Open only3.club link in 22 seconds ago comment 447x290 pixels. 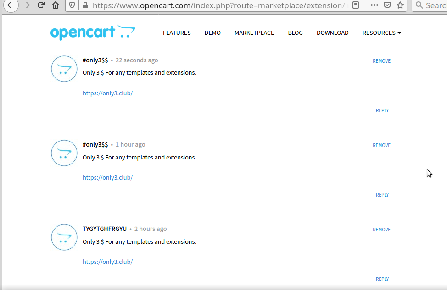tap(108, 93)
